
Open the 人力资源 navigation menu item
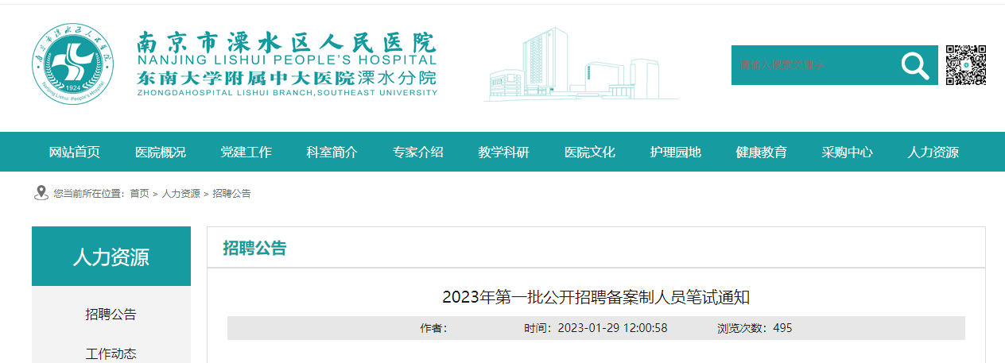click(933, 153)
